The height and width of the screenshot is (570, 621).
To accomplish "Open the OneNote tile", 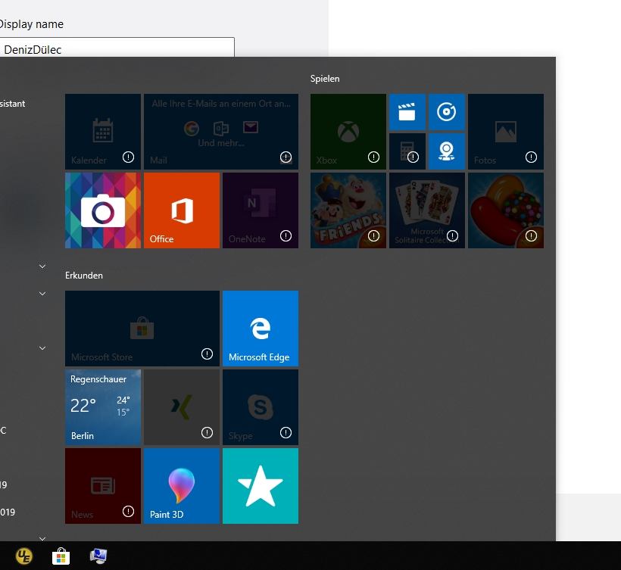I will click(261, 210).
